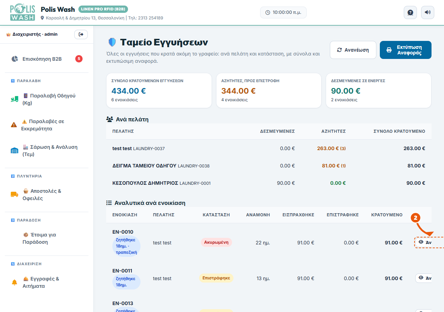Click the eye button for rental EN-0011
The width and height of the screenshot is (444, 312).
424,278
